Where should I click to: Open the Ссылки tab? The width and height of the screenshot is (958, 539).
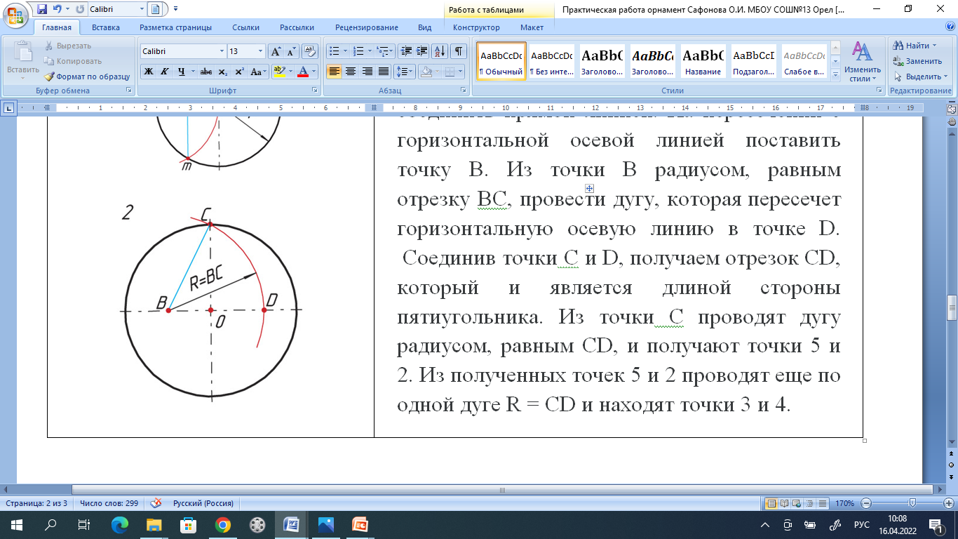(x=245, y=27)
